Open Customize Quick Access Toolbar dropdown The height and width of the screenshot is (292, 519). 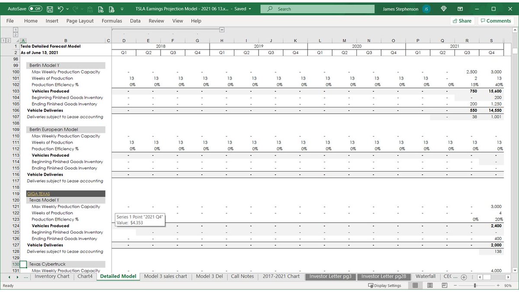[x=122, y=9]
